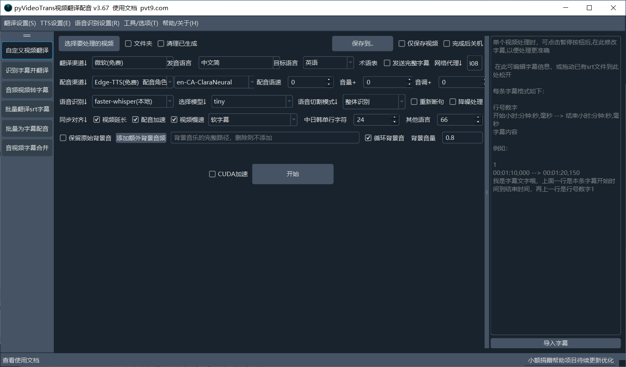Open the 工具/选项 menu
The height and width of the screenshot is (367, 626).
[x=141, y=23]
